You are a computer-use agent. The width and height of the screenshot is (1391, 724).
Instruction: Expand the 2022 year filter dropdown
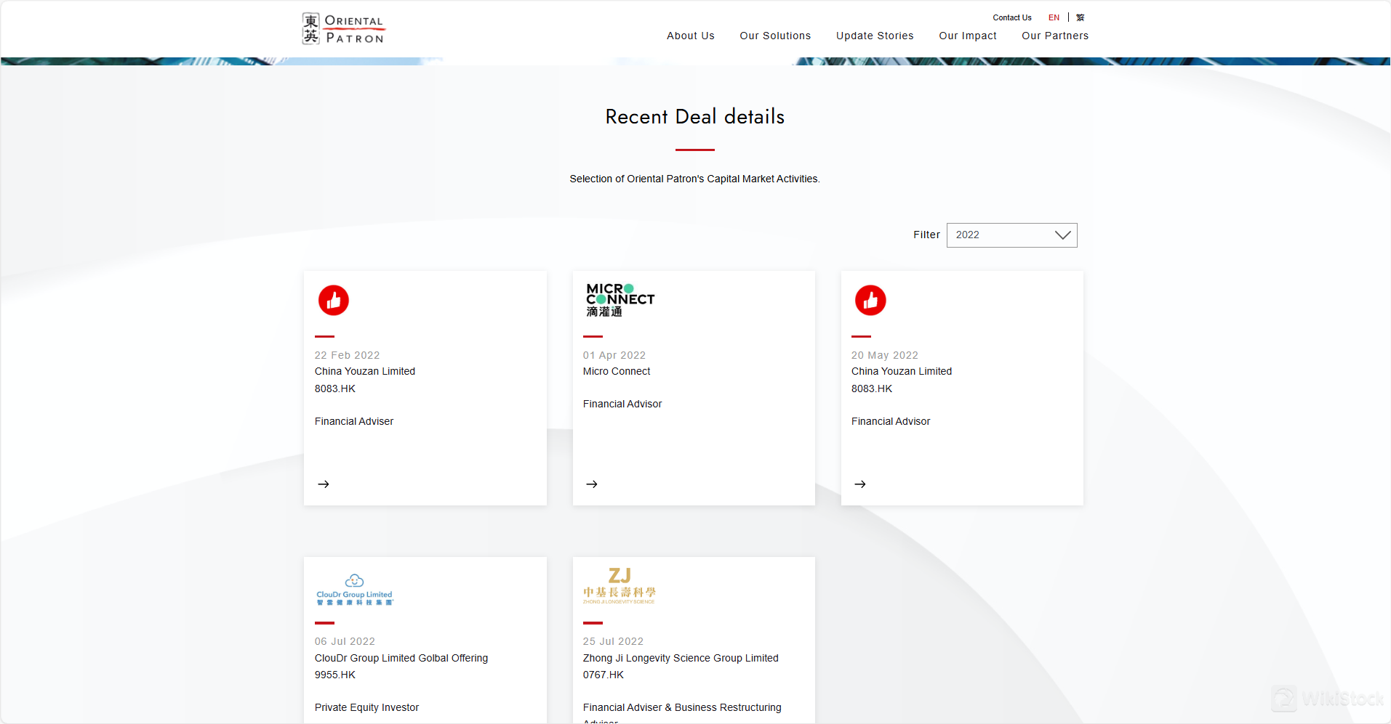click(x=1011, y=235)
